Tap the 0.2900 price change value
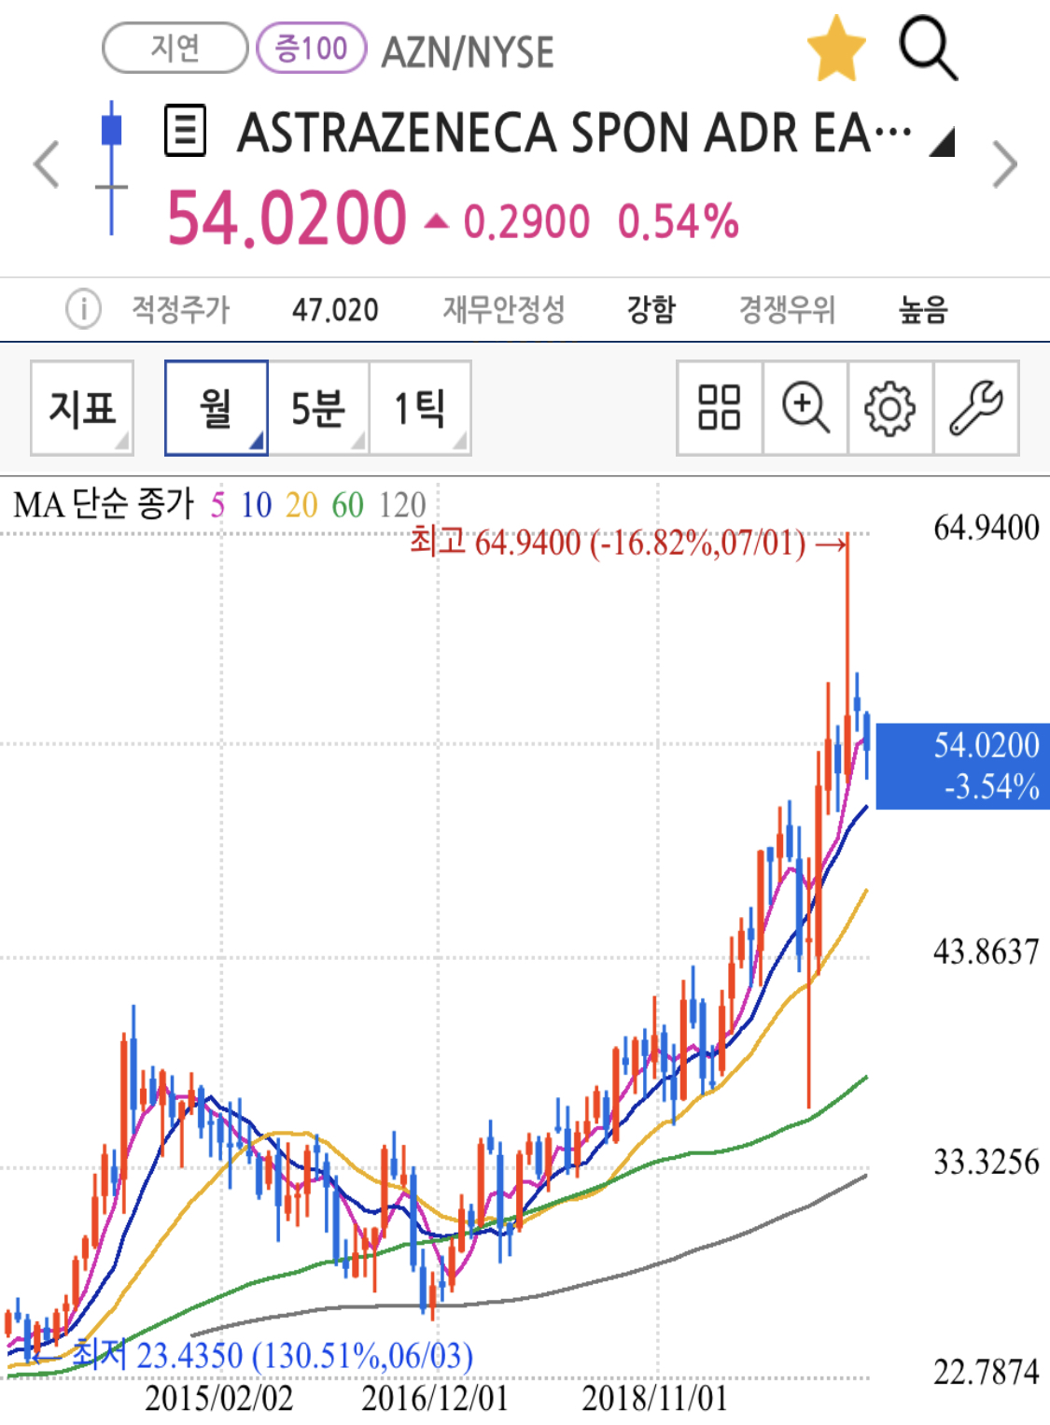 tap(526, 223)
